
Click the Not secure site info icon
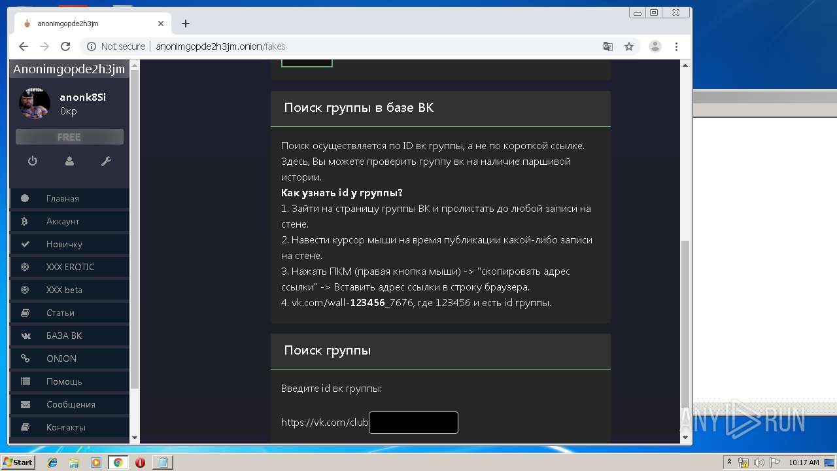coord(92,46)
